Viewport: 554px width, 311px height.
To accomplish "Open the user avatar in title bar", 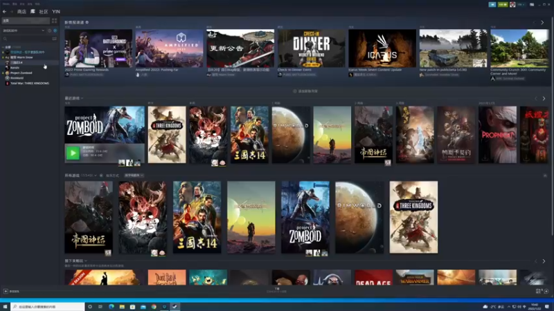I will [512, 5].
